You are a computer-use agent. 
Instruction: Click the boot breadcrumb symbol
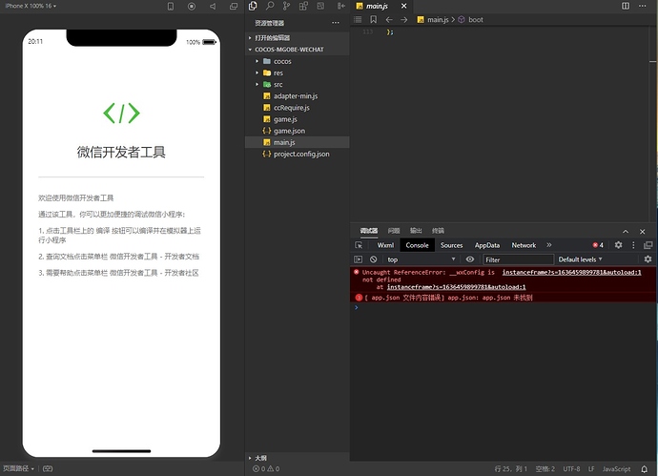pyautogui.click(x=476, y=19)
